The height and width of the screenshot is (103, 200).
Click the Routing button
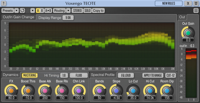(x=59, y=11)
